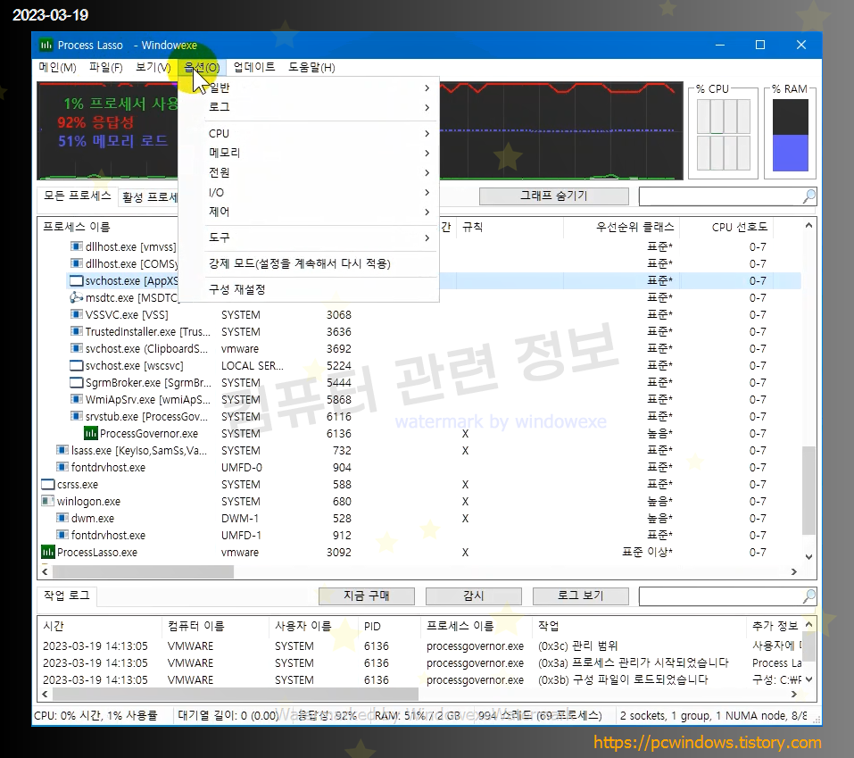Click the csrss.exe process icon
This screenshot has height=758, width=854.
pyautogui.click(x=48, y=485)
